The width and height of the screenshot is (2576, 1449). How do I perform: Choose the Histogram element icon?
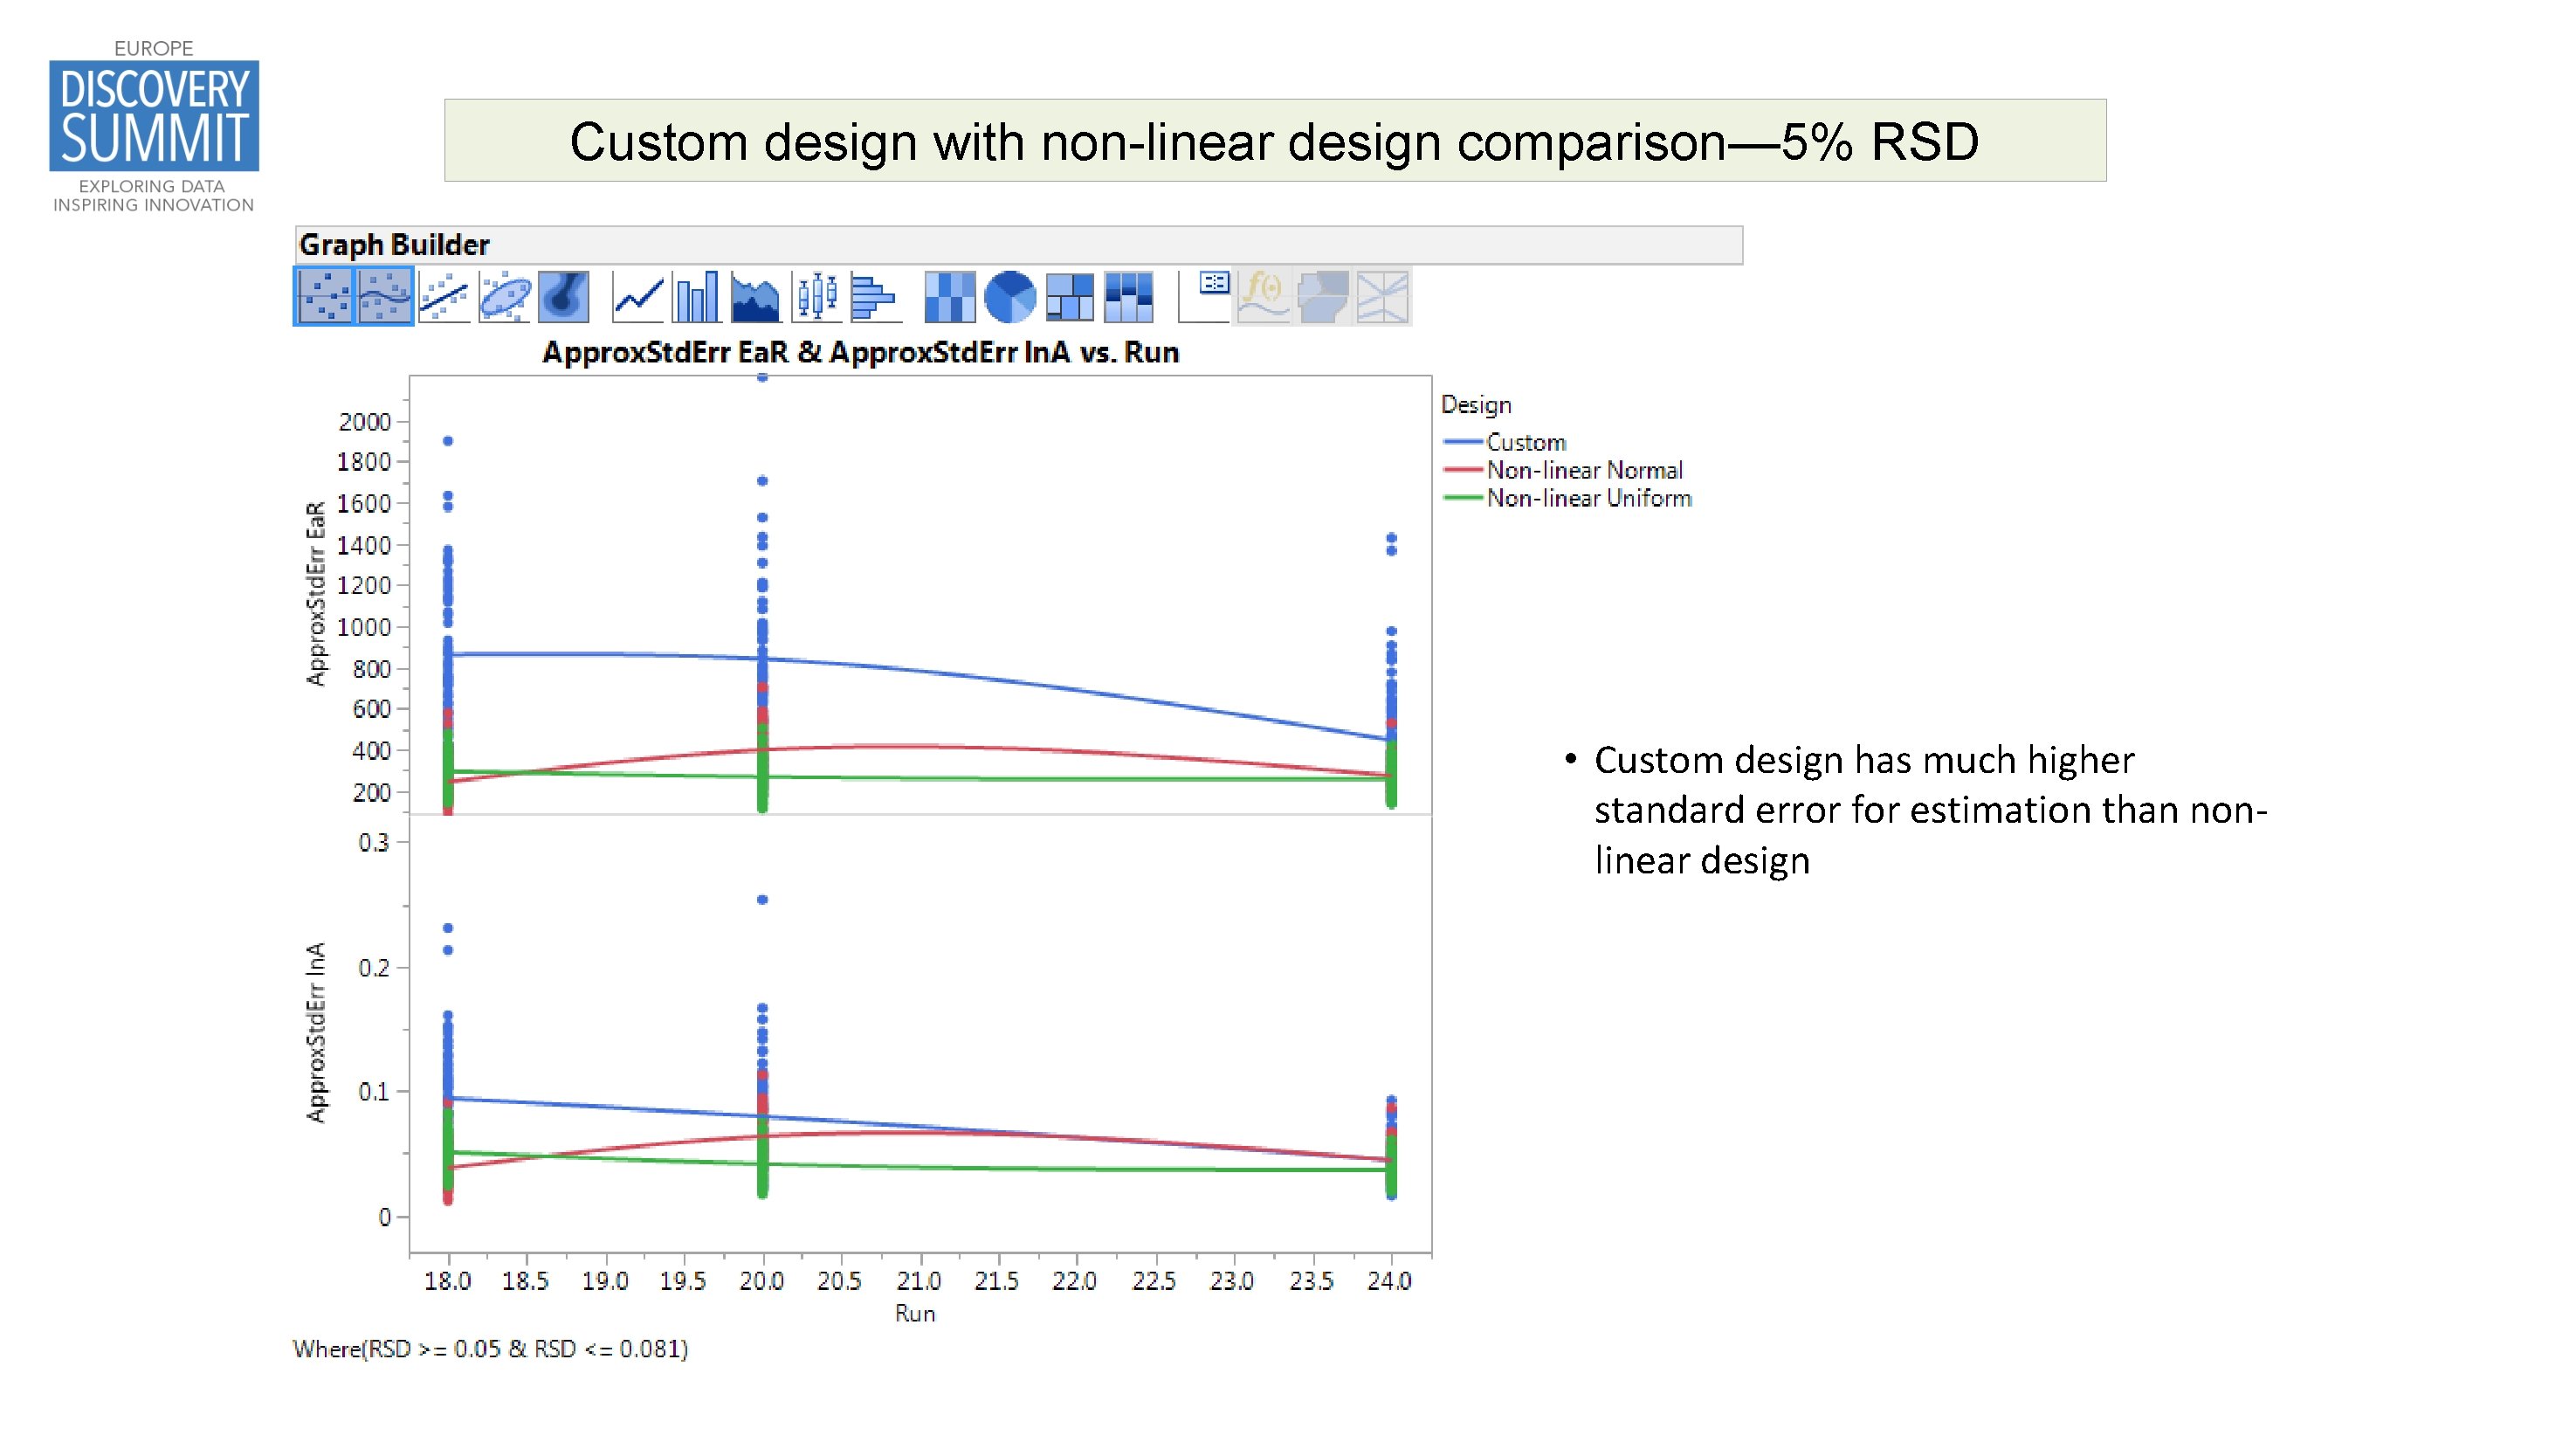click(x=878, y=300)
